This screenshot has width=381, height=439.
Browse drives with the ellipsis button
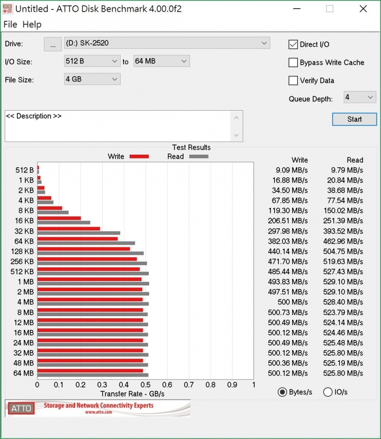(53, 44)
